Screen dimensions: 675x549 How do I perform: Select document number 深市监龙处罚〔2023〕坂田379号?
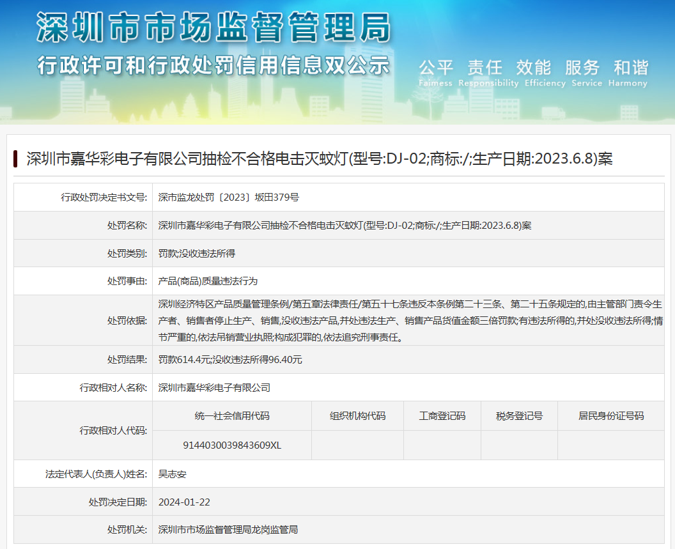click(229, 197)
